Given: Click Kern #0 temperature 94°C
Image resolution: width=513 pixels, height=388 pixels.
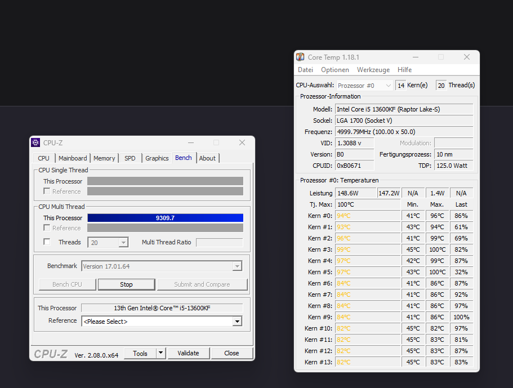Looking at the screenshot, I should pyautogui.click(x=368, y=216).
